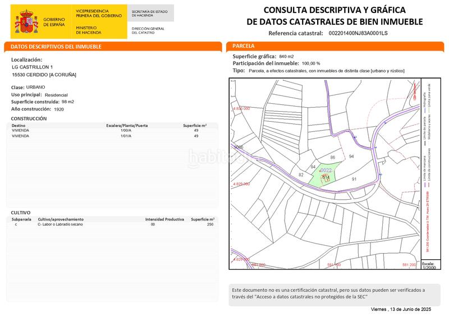Select the graphic area value '840 m2'
Image resolution: width=449 pixels, height=317 pixels.
[286, 57]
